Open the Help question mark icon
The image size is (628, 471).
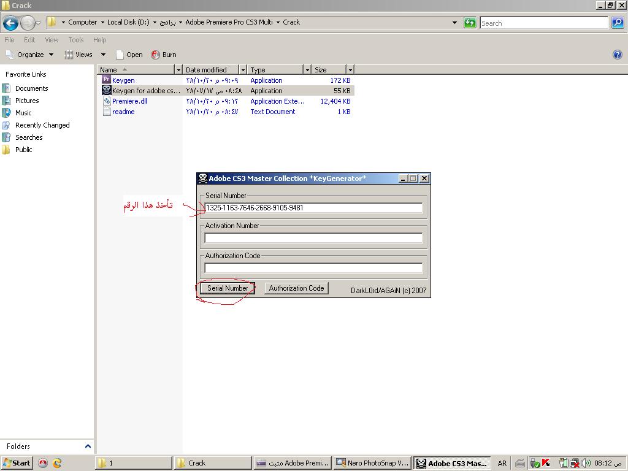point(617,55)
